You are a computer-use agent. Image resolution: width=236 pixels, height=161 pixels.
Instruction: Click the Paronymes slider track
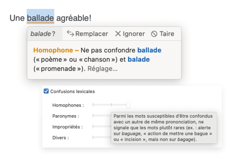coord(102,116)
